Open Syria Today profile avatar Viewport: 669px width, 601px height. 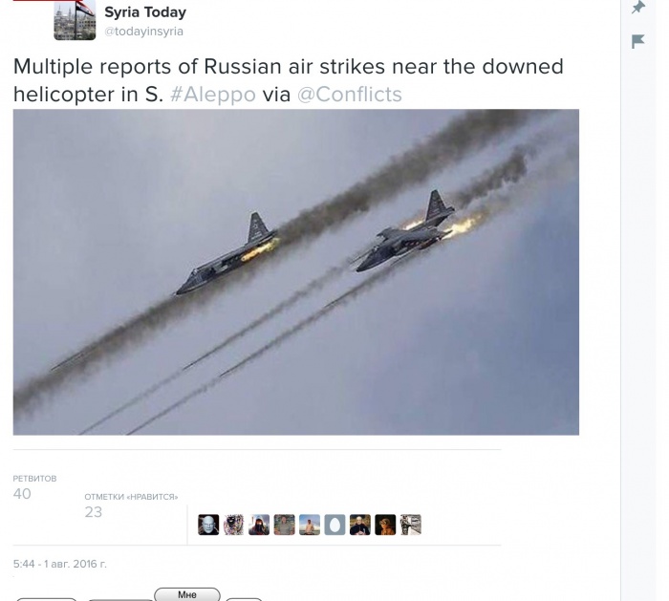[x=75, y=20]
